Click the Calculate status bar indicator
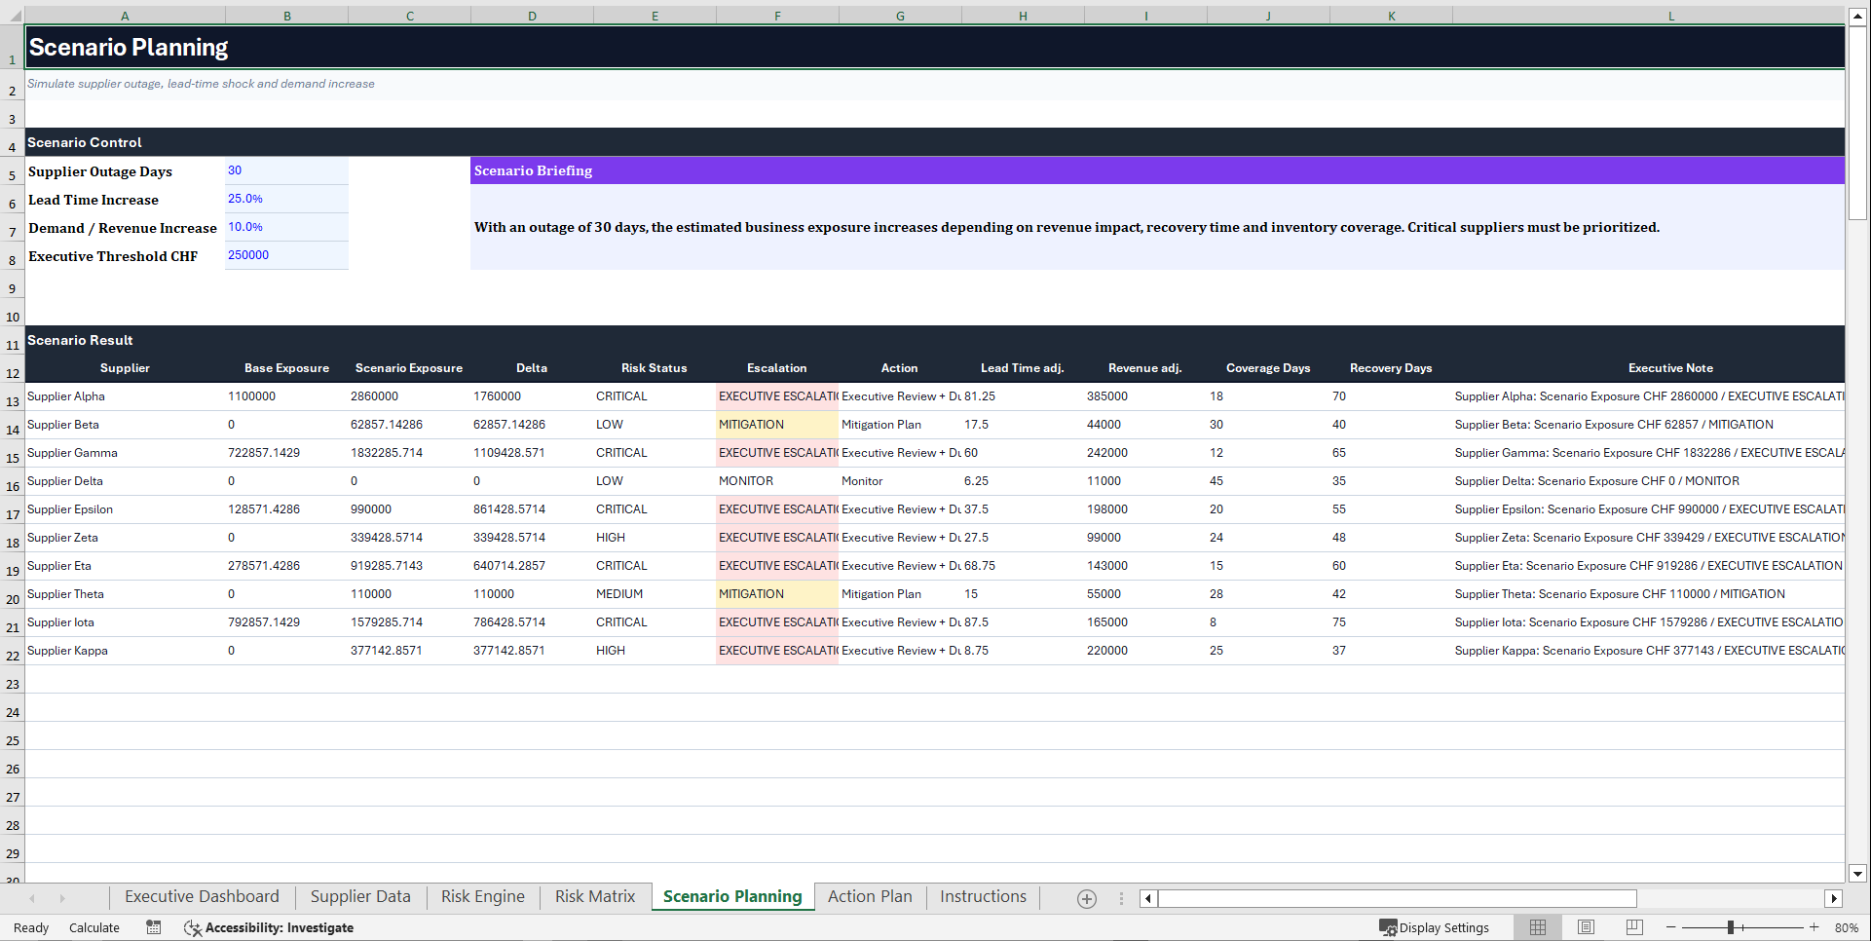The width and height of the screenshot is (1871, 941). (94, 927)
